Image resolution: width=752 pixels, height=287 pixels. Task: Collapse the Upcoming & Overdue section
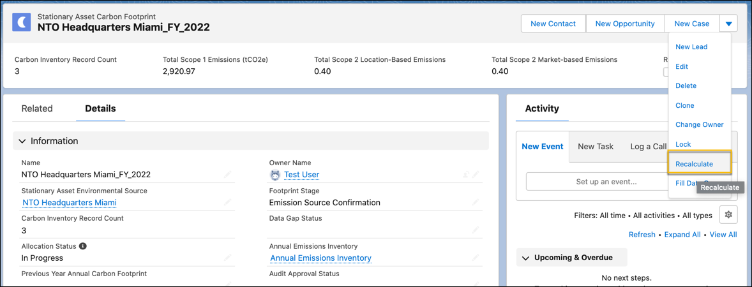pyautogui.click(x=525, y=258)
